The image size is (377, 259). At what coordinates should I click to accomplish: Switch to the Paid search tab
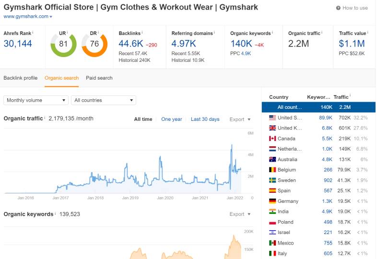point(99,78)
